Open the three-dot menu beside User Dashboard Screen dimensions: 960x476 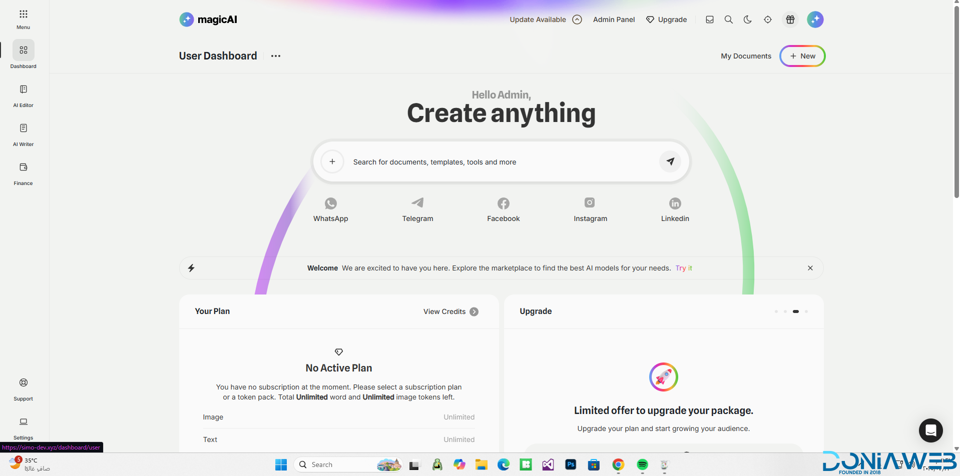point(275,56)
